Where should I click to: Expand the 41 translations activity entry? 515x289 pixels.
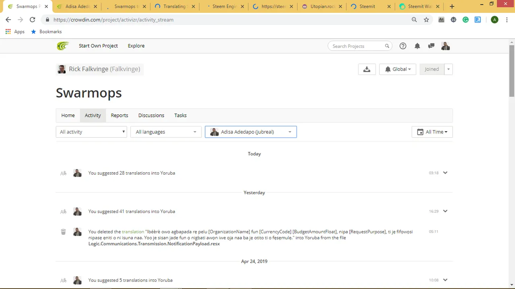point(445,211)
